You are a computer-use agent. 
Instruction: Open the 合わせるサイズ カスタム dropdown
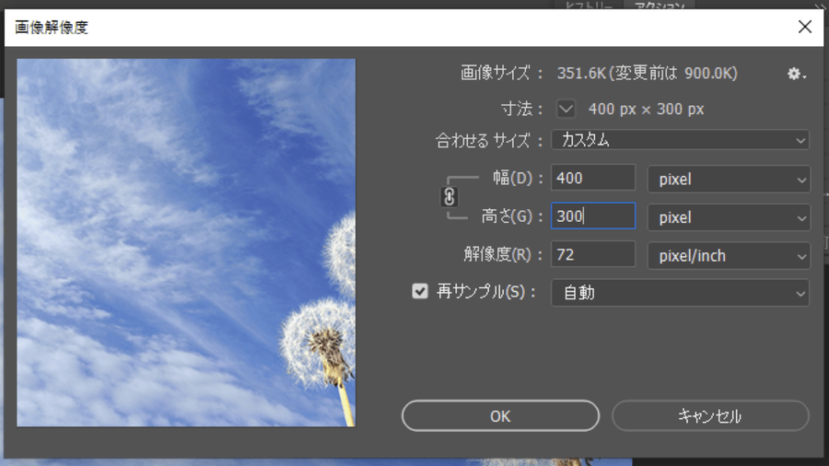(x=681, y=140)
